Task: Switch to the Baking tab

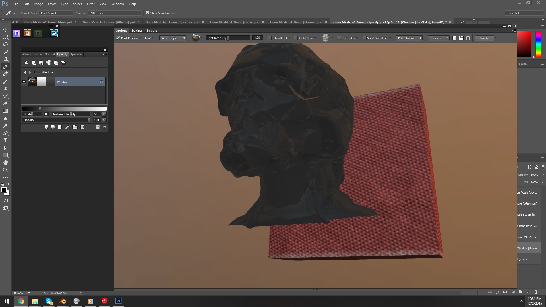Action: (136, 30)
